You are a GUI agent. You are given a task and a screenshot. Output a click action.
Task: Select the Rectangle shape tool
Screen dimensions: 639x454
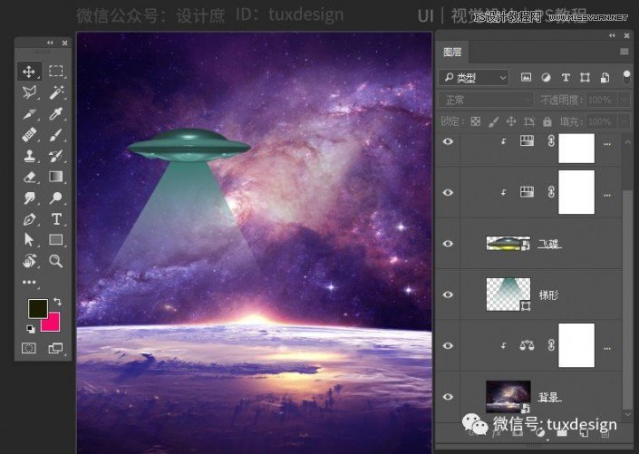pyautogui.click(x=56, y=239)
